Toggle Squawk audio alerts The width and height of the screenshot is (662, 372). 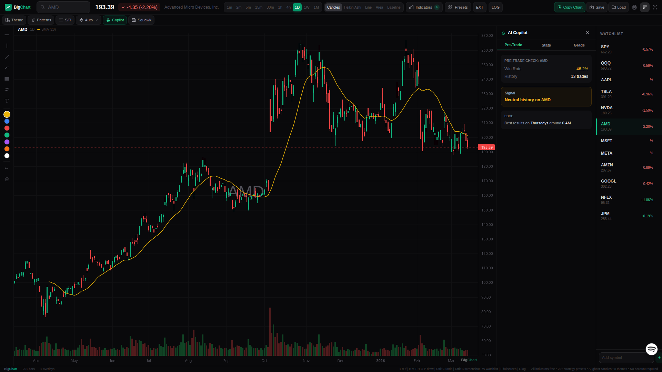tap(141, 20)
